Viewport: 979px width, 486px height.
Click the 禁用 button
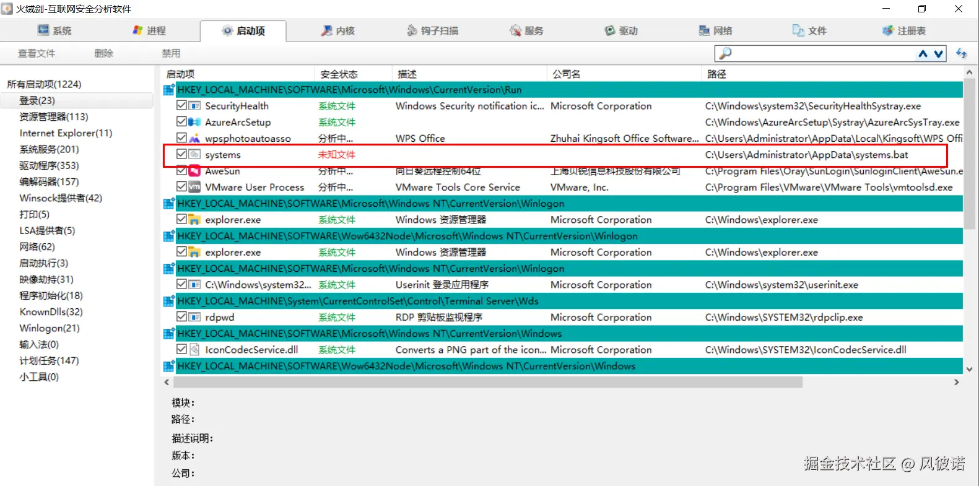click(x=171, y=53)
